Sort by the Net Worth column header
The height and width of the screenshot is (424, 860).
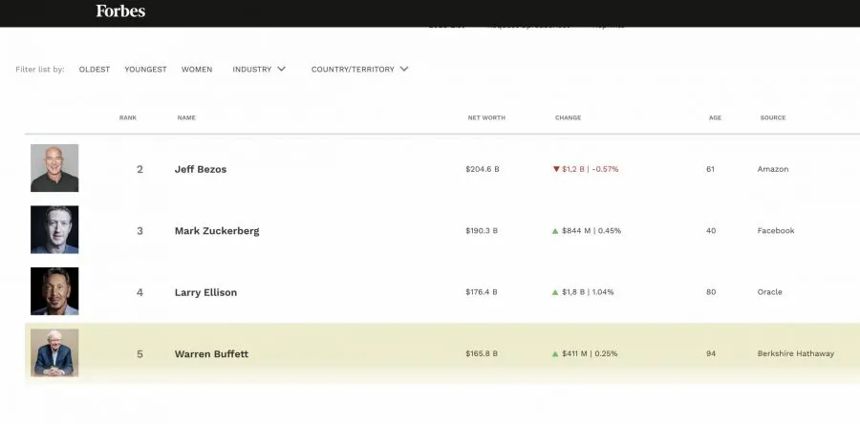click(486, 117)
